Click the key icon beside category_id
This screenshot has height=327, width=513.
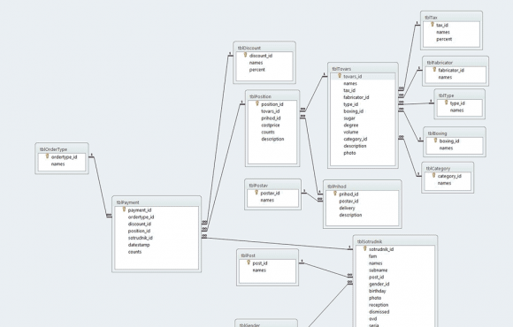(433, 176)
